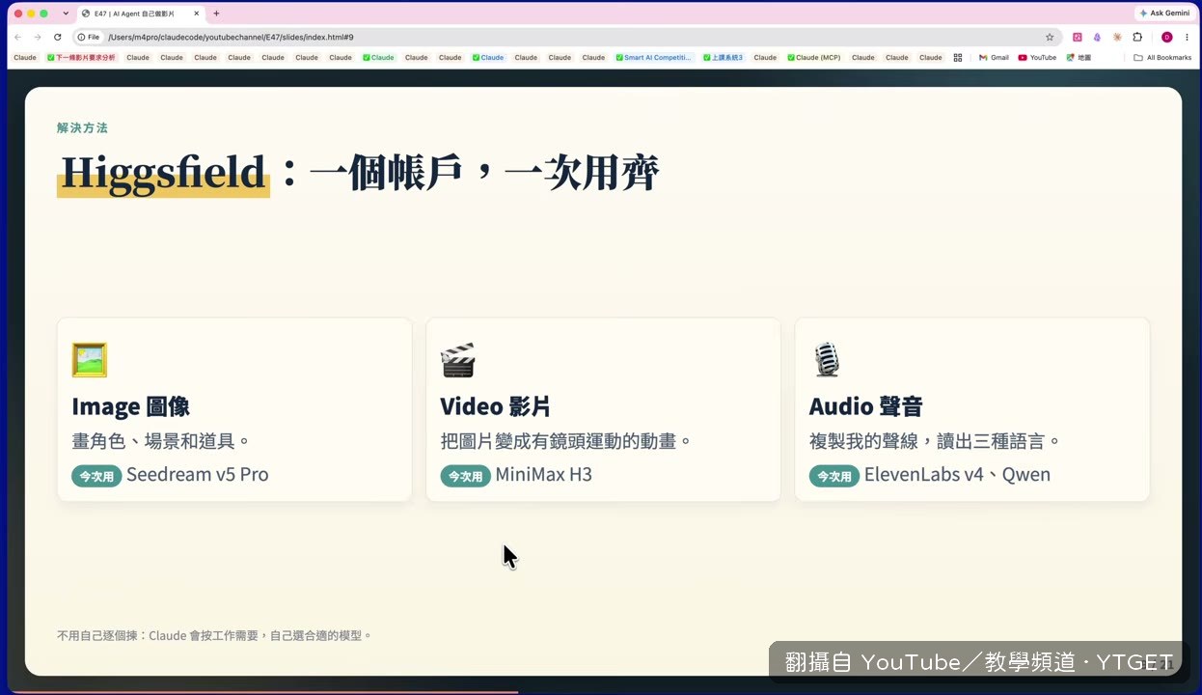This screenshot has width=1202, height=695.
Task: Open the 地圖 maps bookmark
Action: 1079,57
